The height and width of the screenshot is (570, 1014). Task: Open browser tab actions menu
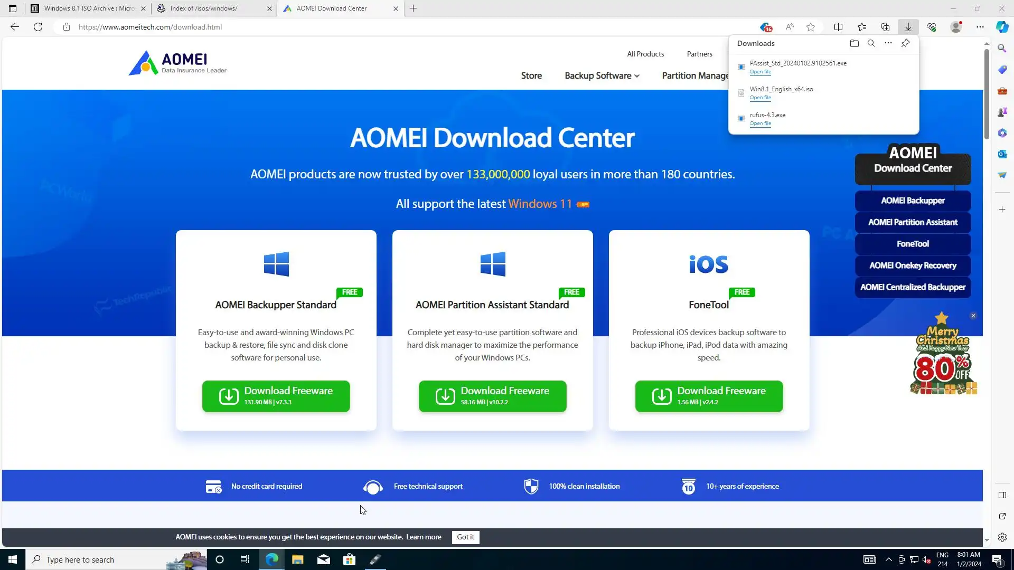coord(13,8)
